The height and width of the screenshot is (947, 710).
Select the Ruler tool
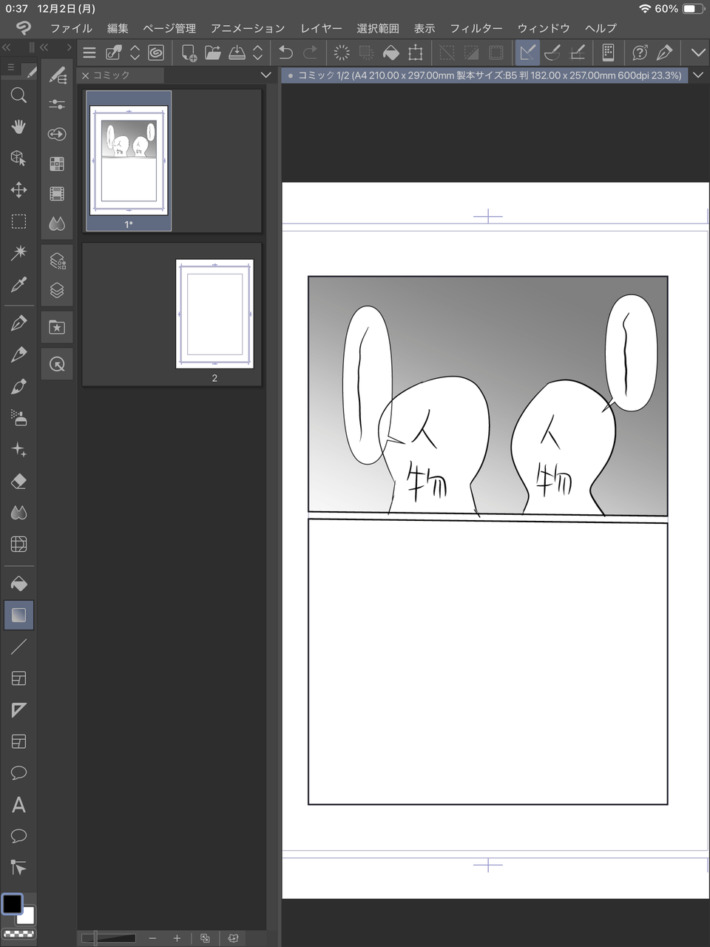(x=18, y=710)
